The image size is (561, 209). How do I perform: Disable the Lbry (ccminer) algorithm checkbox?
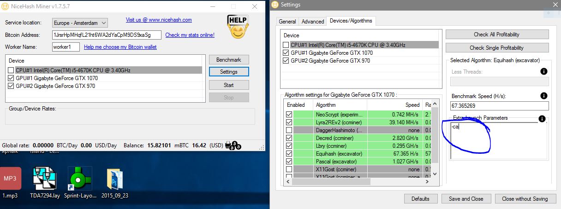click(289, 145)
